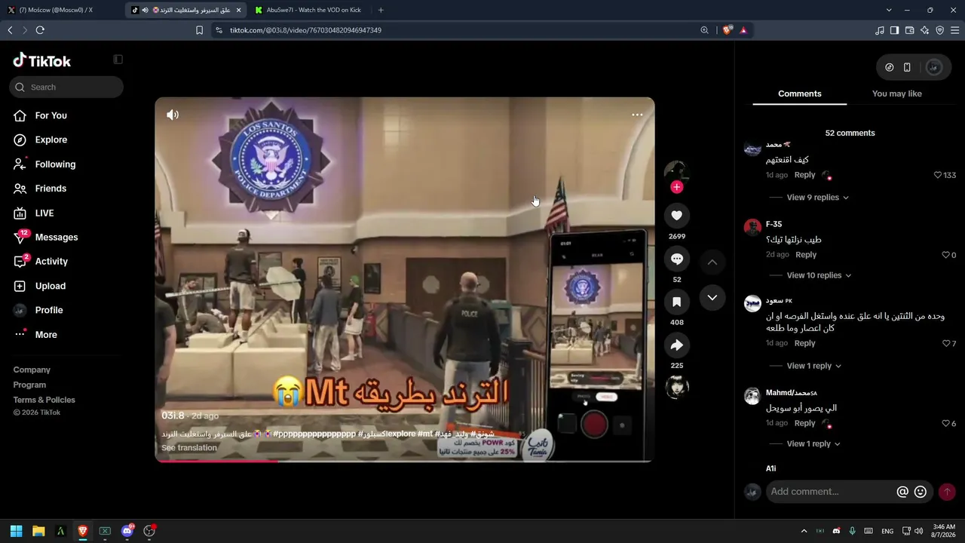Screen dimensions: 965x543
Task: Expand View 1 reply under سعود comment
Action: click(x=814, y=366)
